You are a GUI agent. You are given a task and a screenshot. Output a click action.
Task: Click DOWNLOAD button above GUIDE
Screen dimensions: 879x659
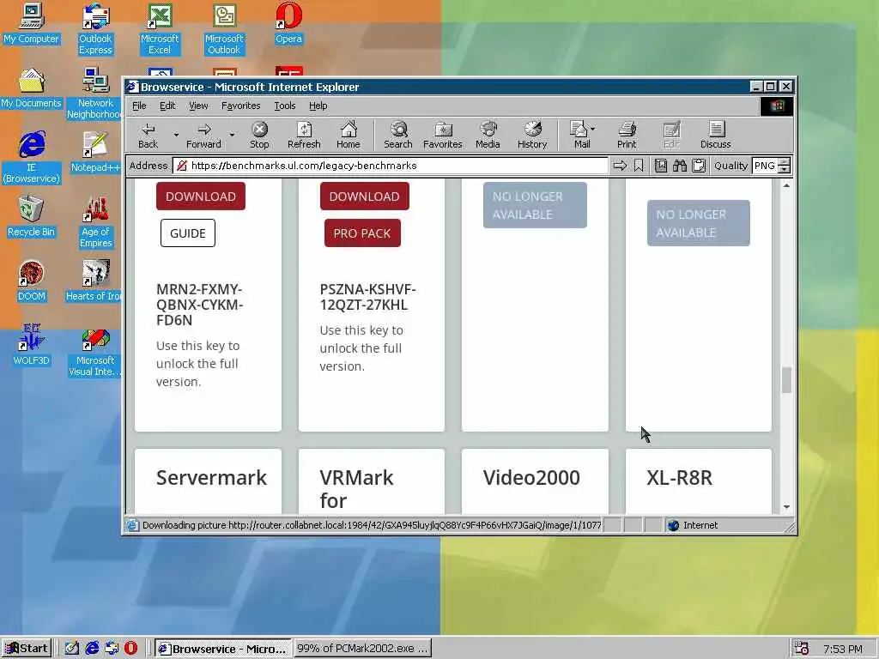click(x=201, y=196)
